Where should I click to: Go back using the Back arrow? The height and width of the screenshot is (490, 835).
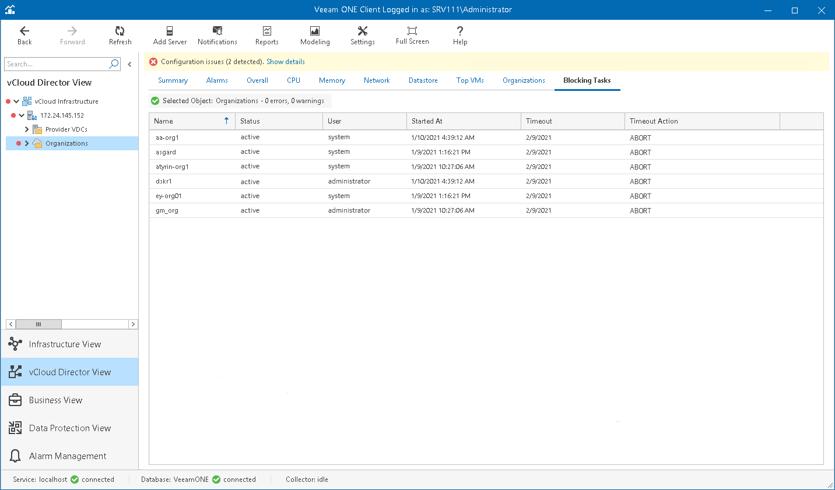click(24, 35)
